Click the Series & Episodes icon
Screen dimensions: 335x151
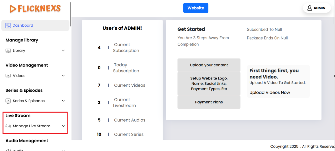pos(8,101)
